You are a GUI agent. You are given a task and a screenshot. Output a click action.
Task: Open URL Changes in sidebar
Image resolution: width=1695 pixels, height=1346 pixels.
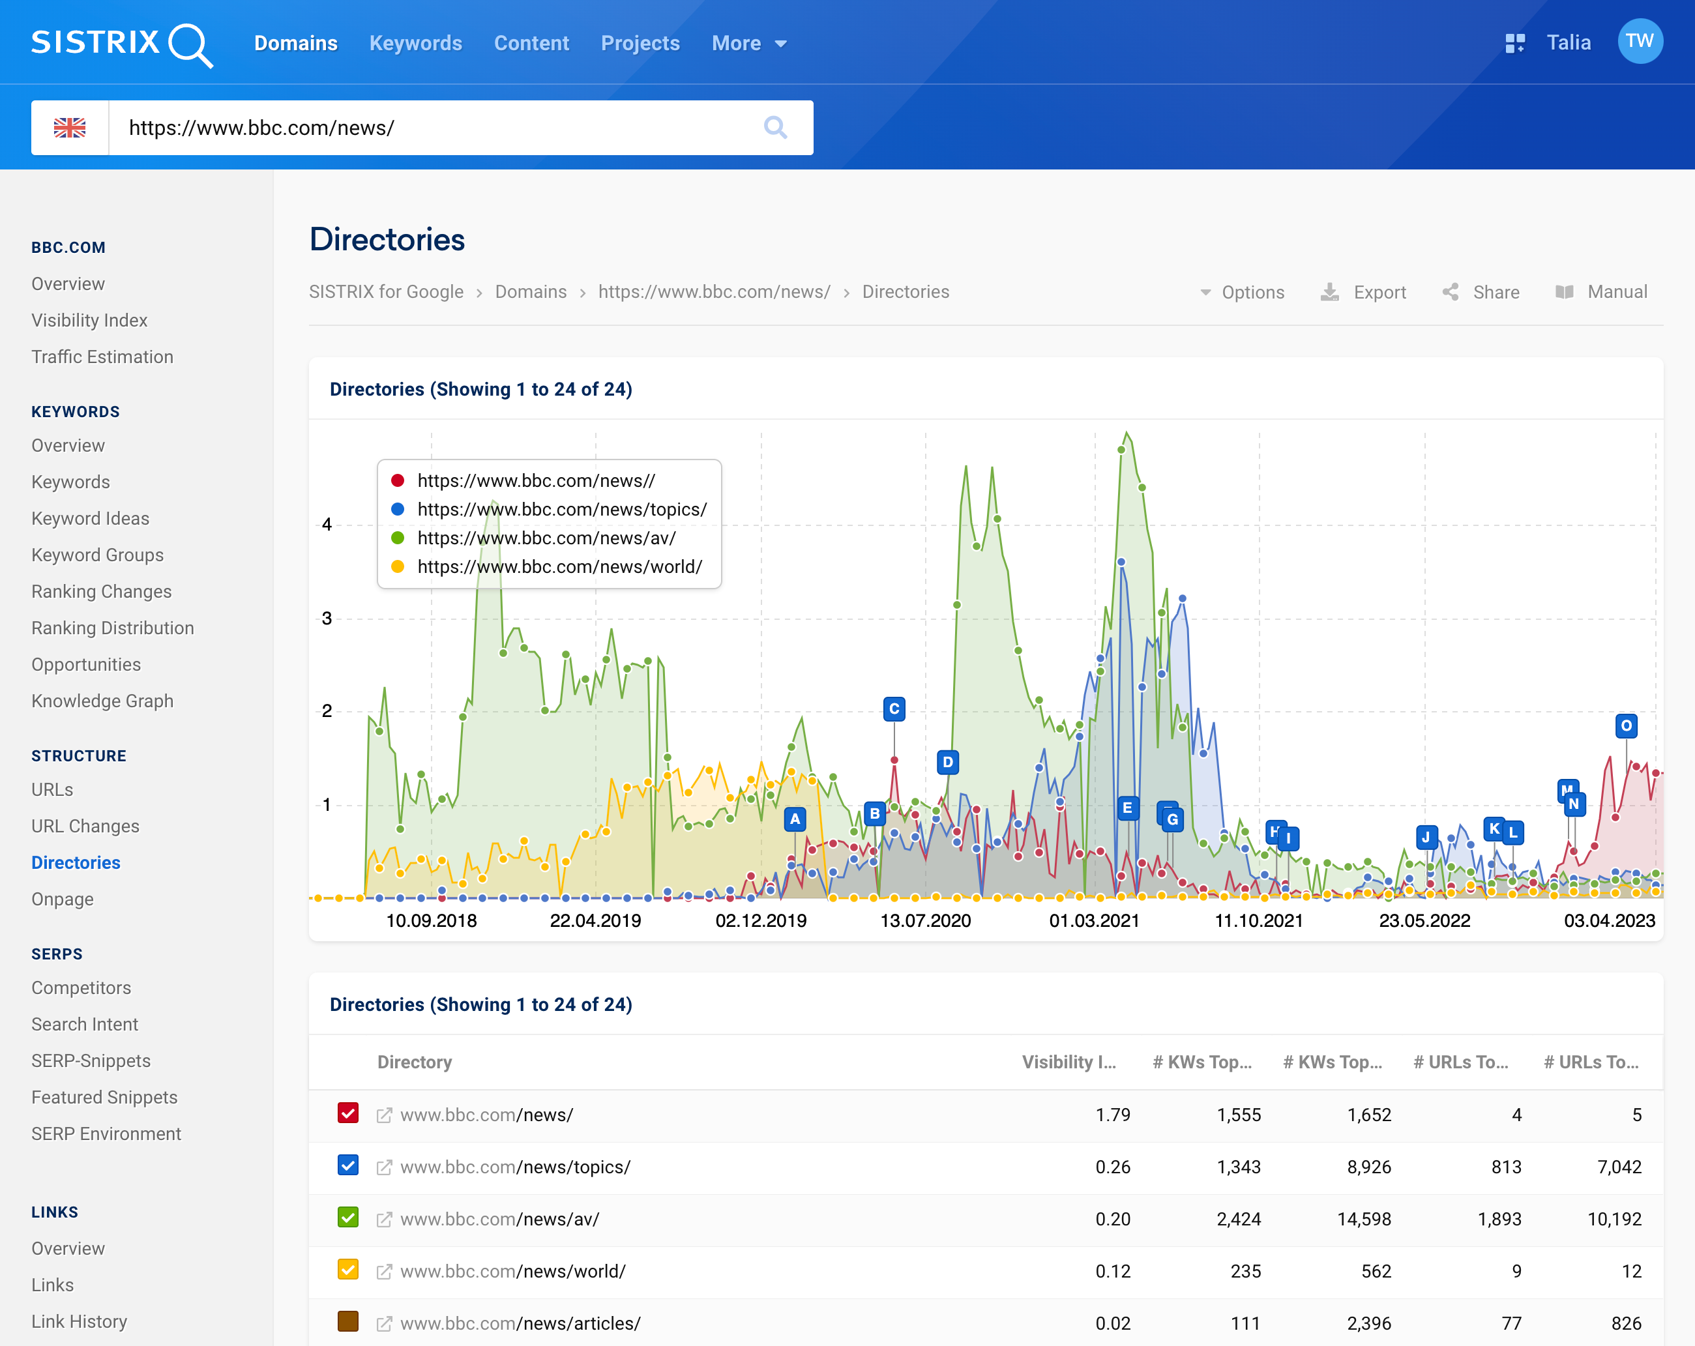coord(85,826)
